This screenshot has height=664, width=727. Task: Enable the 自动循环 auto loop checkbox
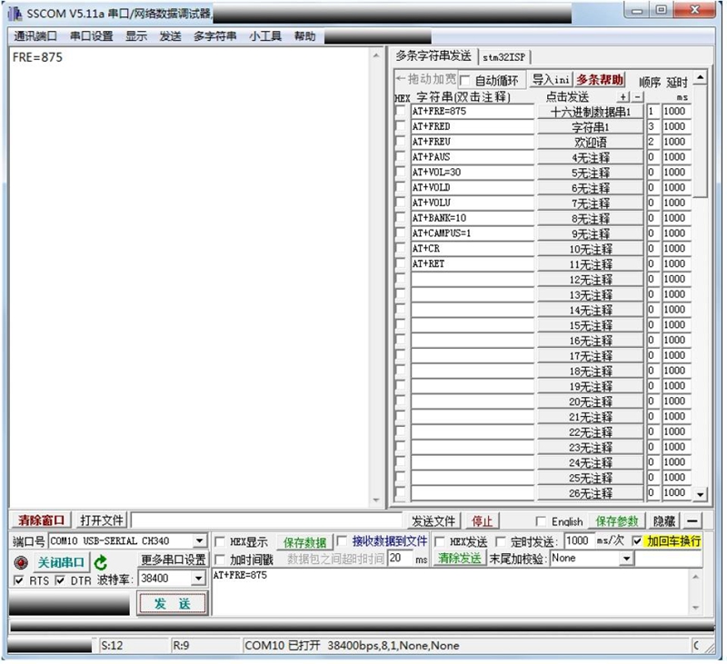click(x=465, y=81)
